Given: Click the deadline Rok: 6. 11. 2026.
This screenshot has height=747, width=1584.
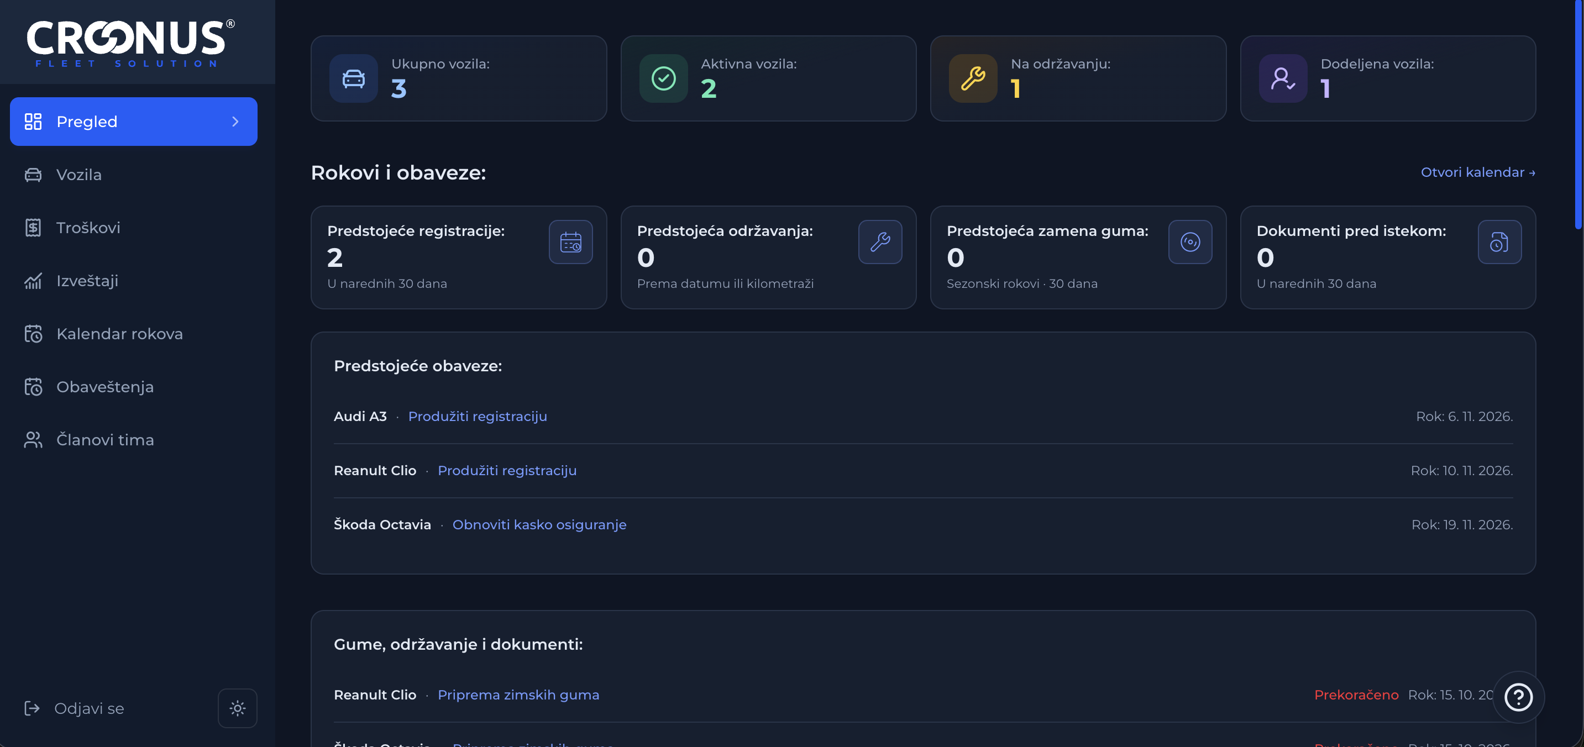Looking at the screenshot, I should tap(1464, 416).
